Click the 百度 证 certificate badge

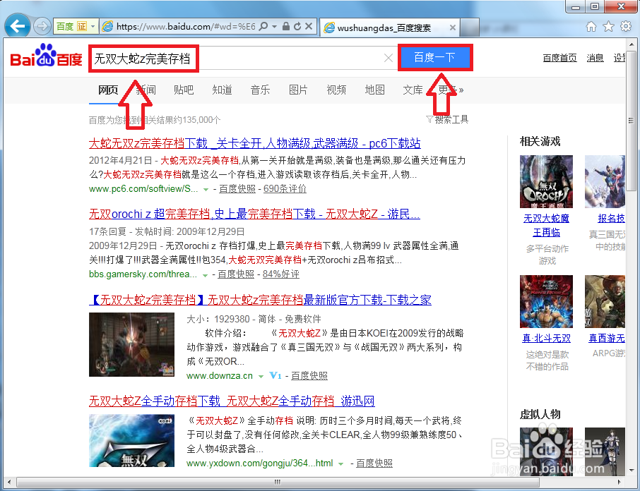click(x=72, y=27)
